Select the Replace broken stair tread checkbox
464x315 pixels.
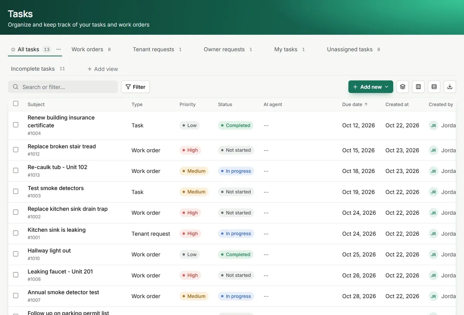click(x=16, y=150)
